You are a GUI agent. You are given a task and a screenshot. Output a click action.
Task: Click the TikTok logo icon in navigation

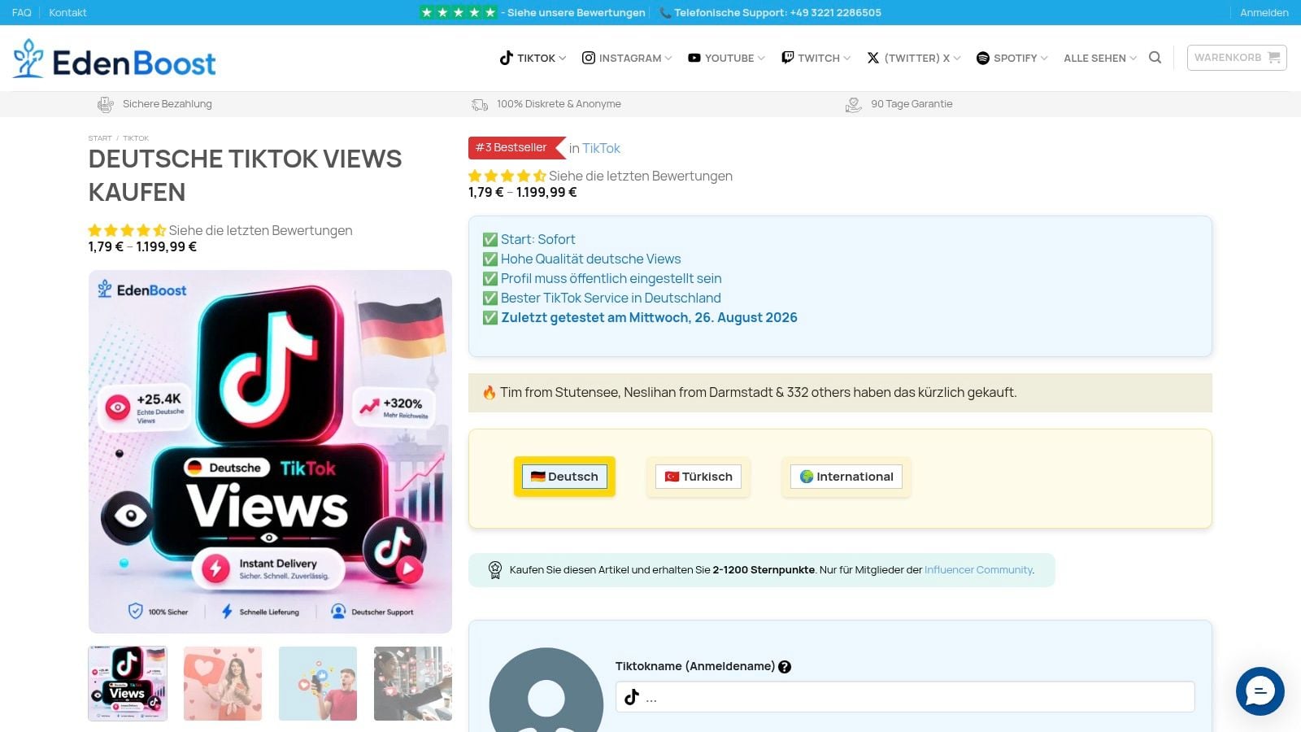coord(507,58)
